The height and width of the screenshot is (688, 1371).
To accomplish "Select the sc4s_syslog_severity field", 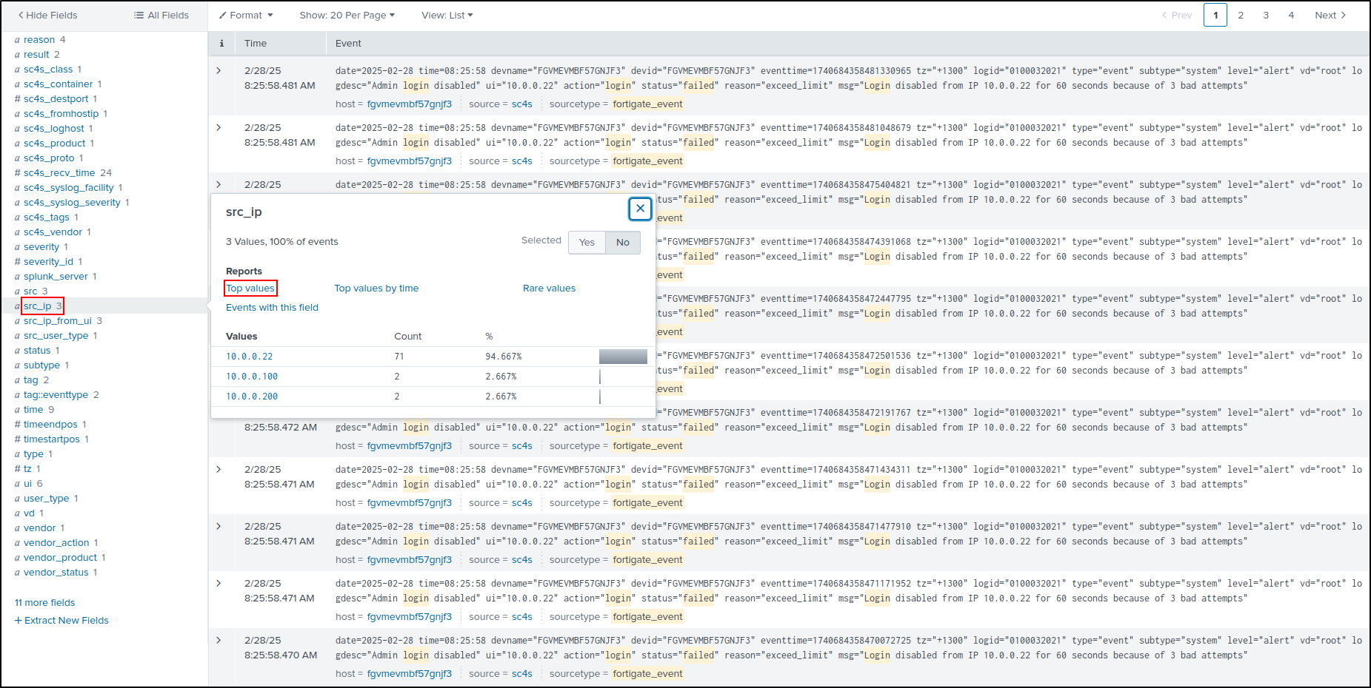I will click(x=72, y=203).
